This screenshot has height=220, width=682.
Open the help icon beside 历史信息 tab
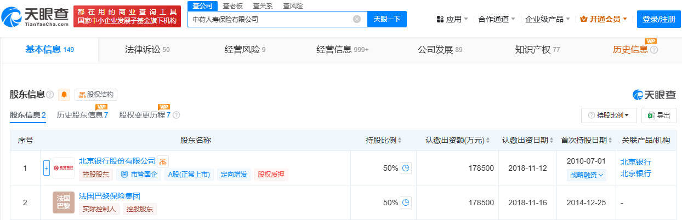[653, 50]
